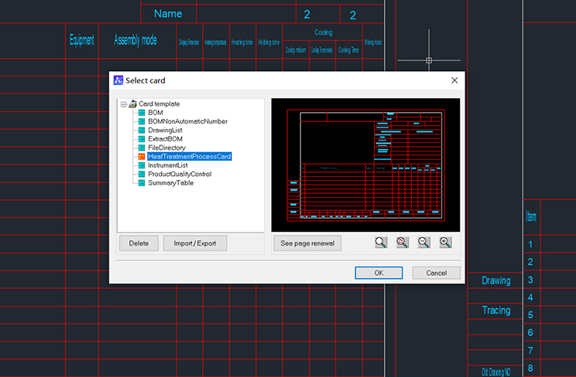The image size is (576, 377).
Task: Click the Card template root folder icon
Action: click(x=132, y=104)
